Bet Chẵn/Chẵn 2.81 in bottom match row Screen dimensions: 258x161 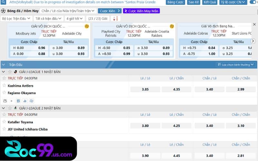tap(241, 156)
